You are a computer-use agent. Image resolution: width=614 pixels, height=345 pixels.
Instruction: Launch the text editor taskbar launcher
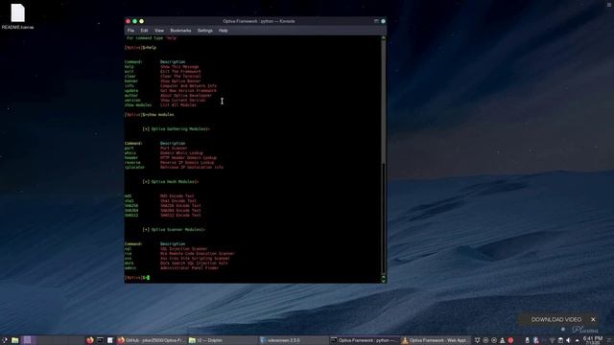point(110,340)
